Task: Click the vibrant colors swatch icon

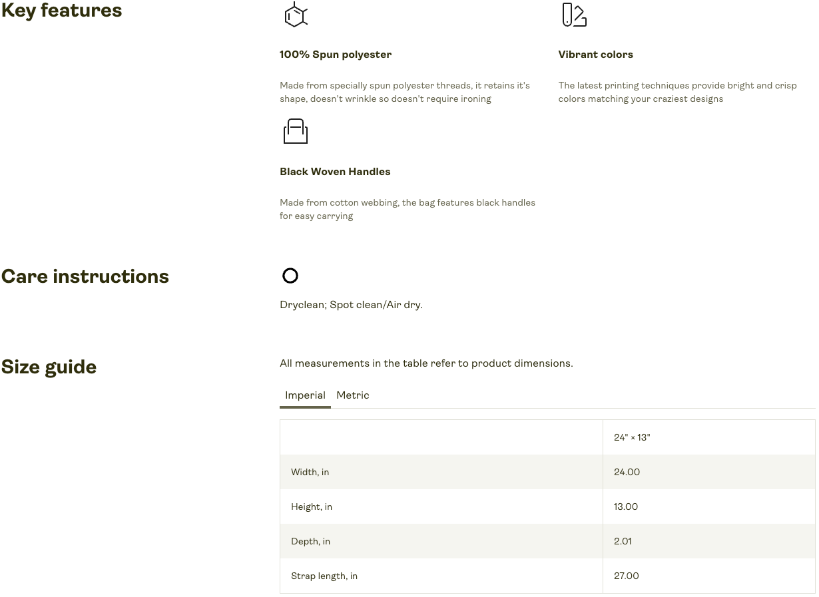Action: point(574,15)
